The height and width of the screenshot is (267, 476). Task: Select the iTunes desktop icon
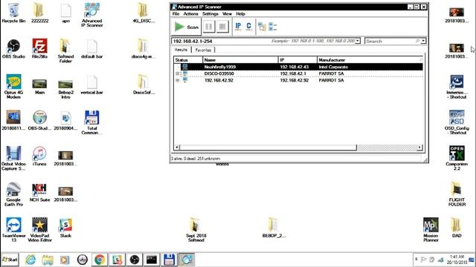pos(39,156)
